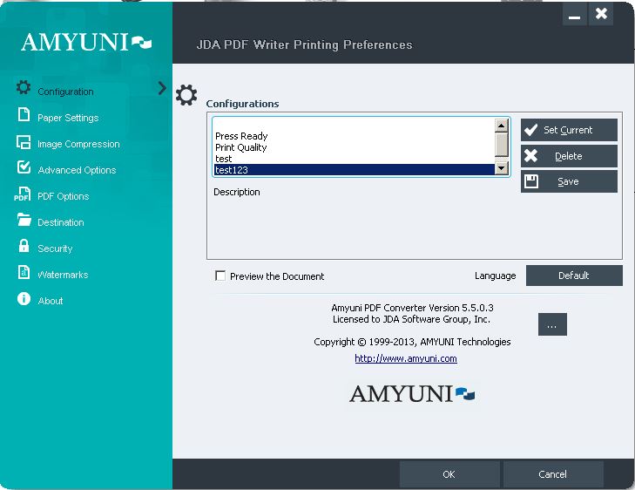Click the About info icon
Viewport: 635px width, 490px height.
pos(24,299)
